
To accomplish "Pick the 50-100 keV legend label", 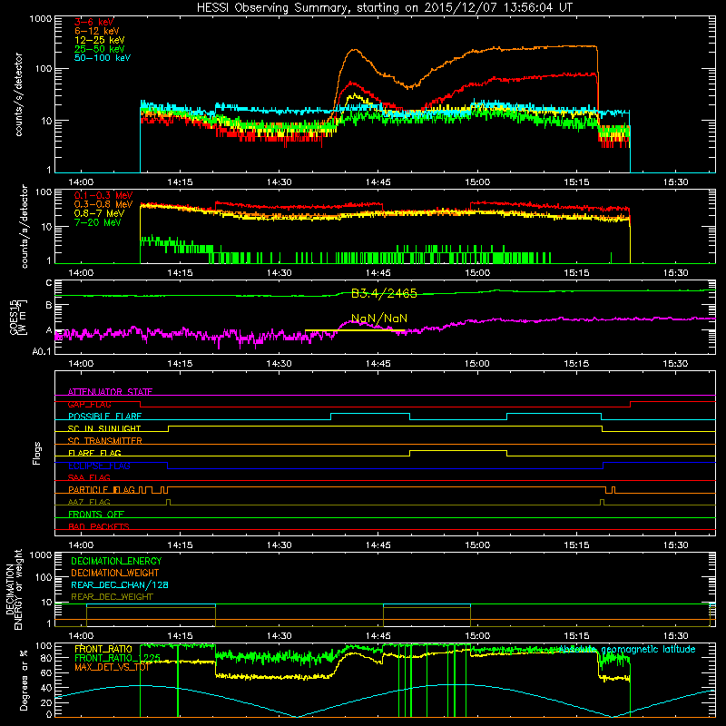I will coord(103,58).
